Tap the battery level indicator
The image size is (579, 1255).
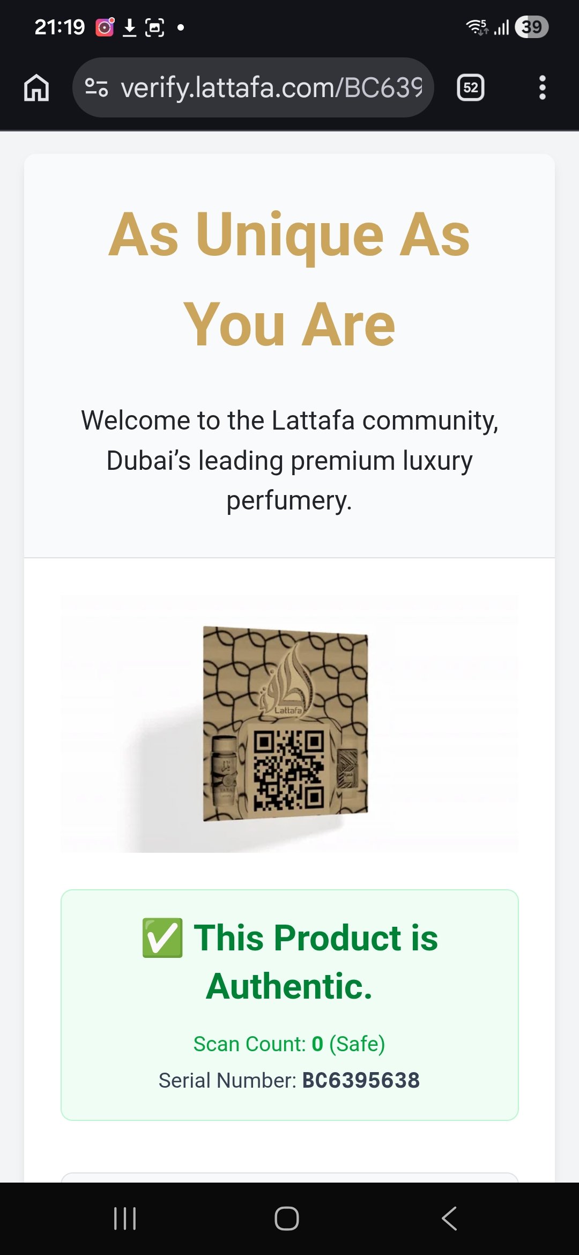tap(531, 27)
